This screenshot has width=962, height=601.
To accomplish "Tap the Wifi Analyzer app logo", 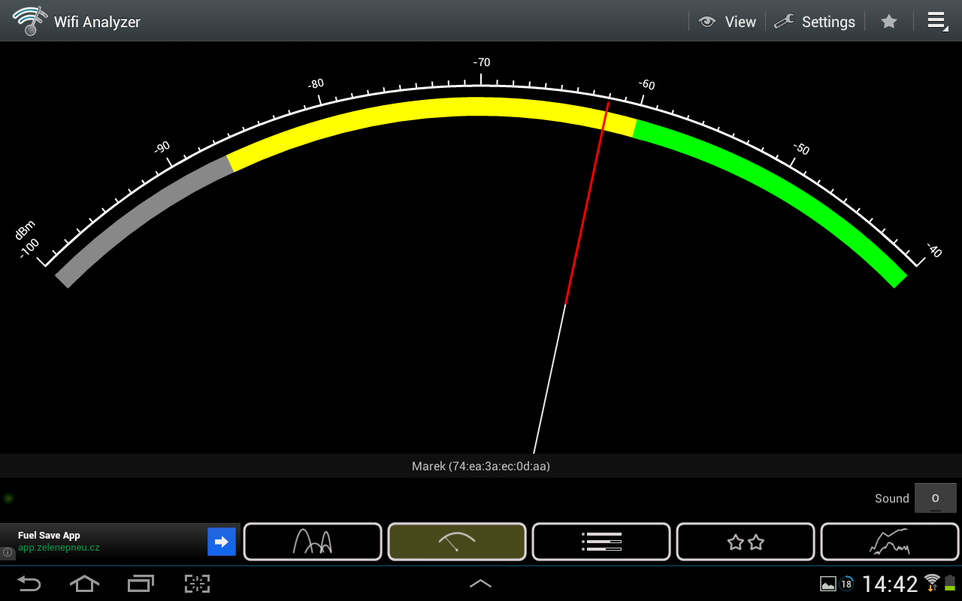I will click(x=29, y=21).
